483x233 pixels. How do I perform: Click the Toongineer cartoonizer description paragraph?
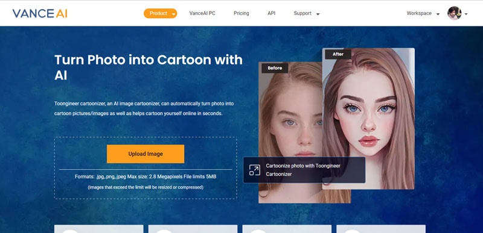pos(144,108)
